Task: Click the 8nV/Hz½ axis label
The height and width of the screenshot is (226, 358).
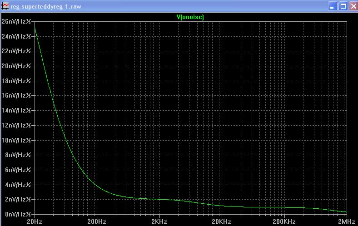Action: click(18, 155)
